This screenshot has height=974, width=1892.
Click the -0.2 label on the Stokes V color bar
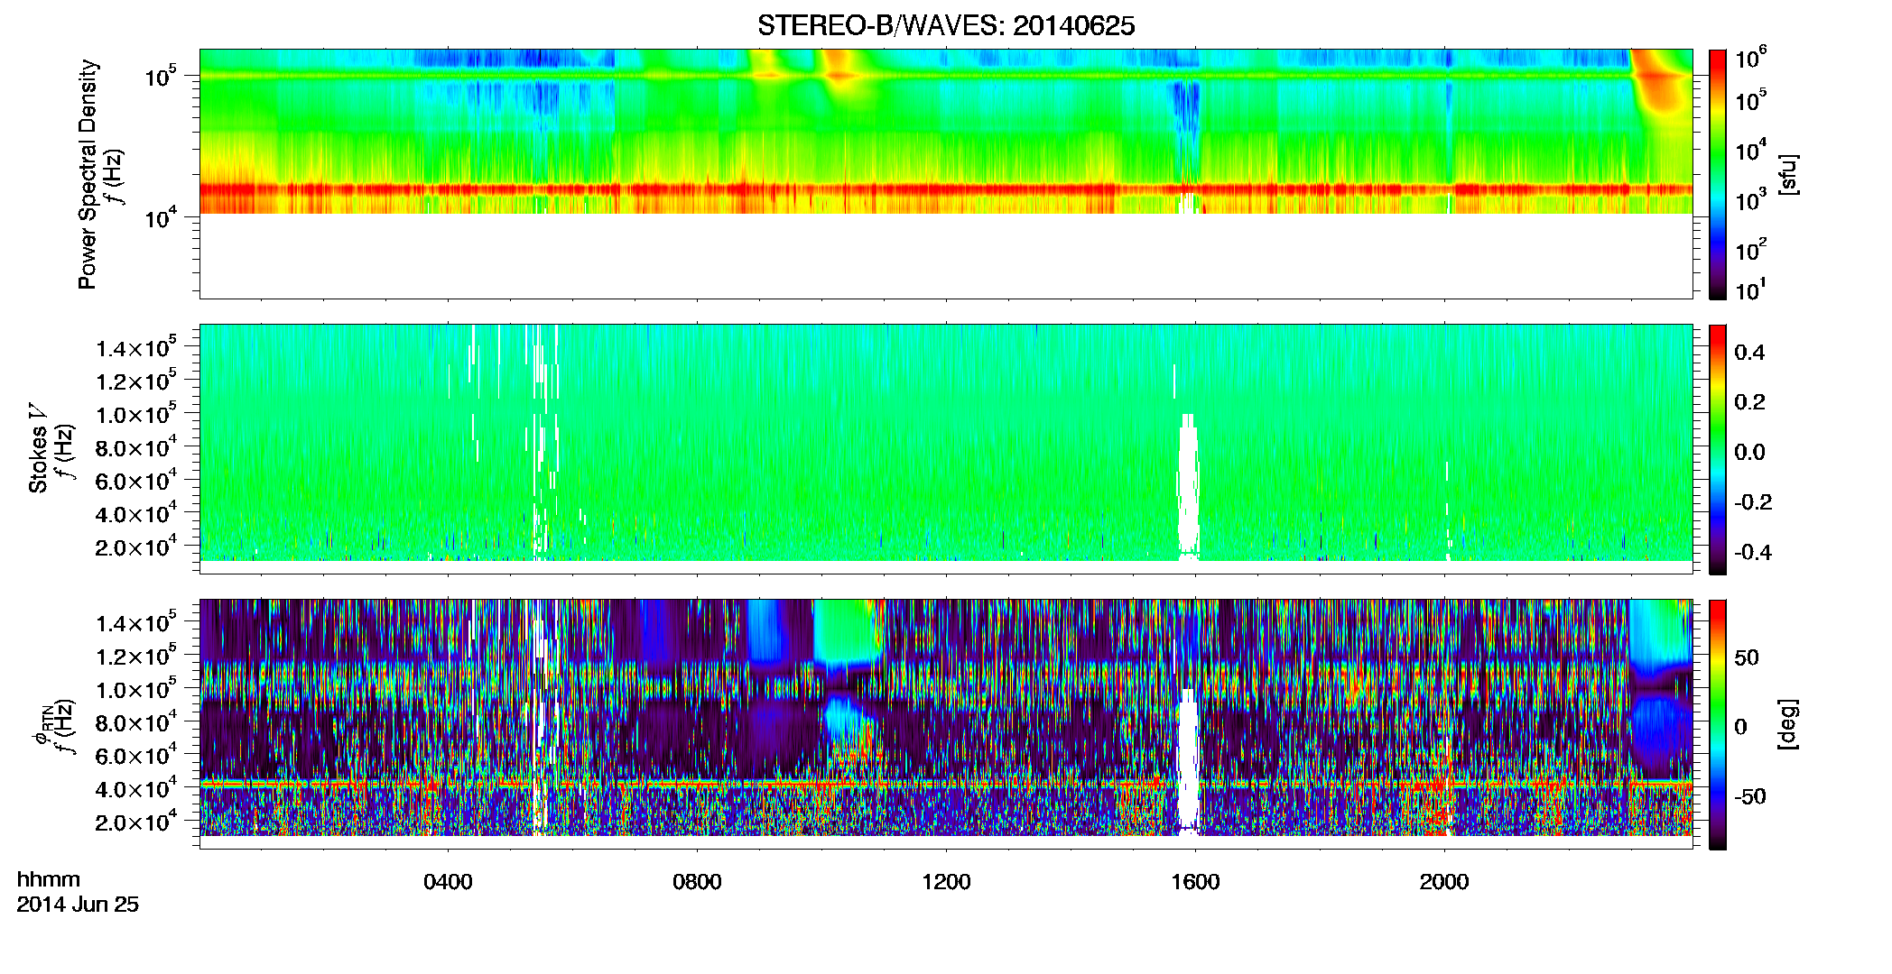coord(1753,502)
